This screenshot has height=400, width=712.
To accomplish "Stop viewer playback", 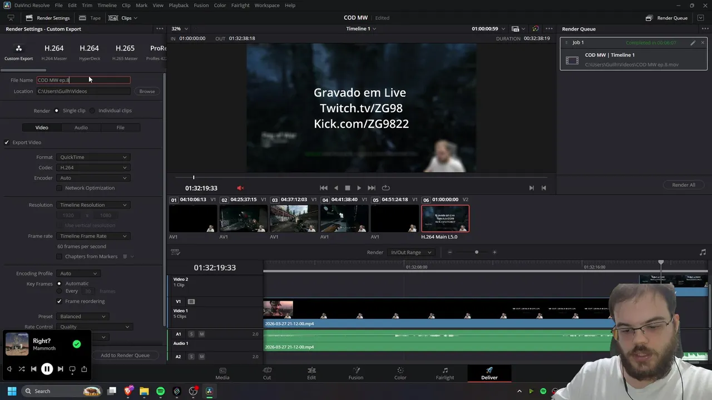I will 348,188.
